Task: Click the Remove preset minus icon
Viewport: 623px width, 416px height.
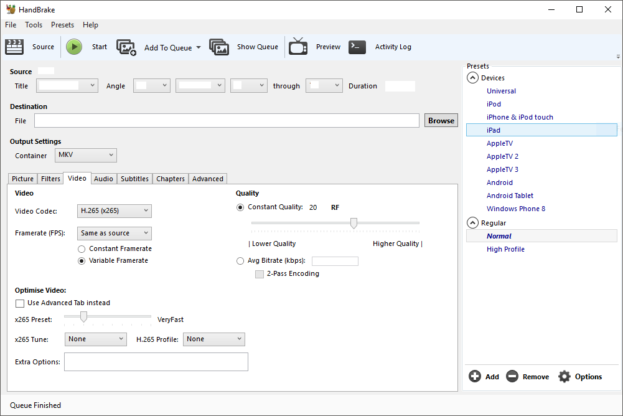Action: pyautogui.click(x=512, y=376)
